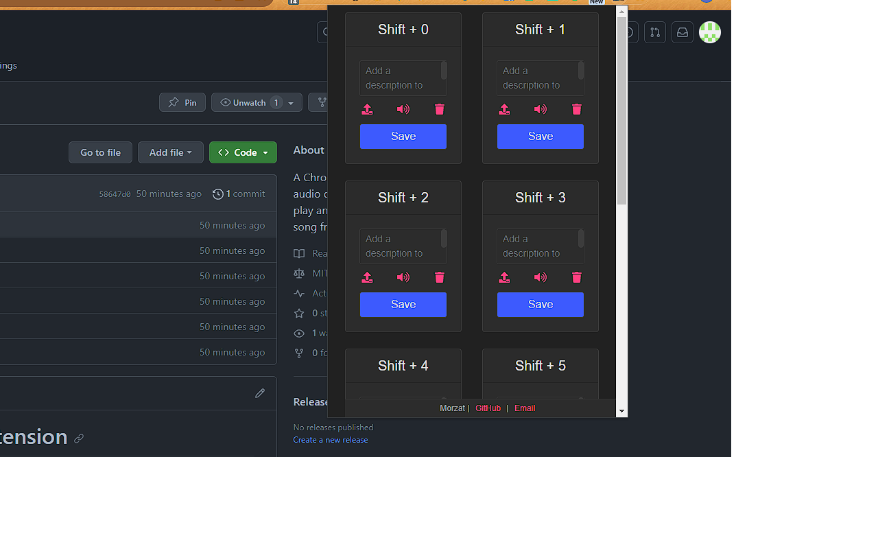Image resolution: width=878 pixels, height=549 pixels.
Task: Click speaker icon in Shift + 2 card
Action: click(403, 277)
